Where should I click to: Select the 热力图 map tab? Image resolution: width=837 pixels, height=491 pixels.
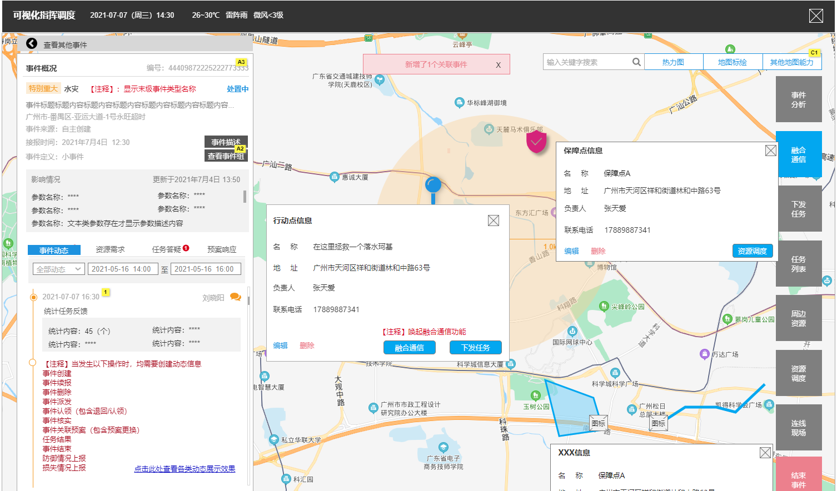[x=674, y=62]
